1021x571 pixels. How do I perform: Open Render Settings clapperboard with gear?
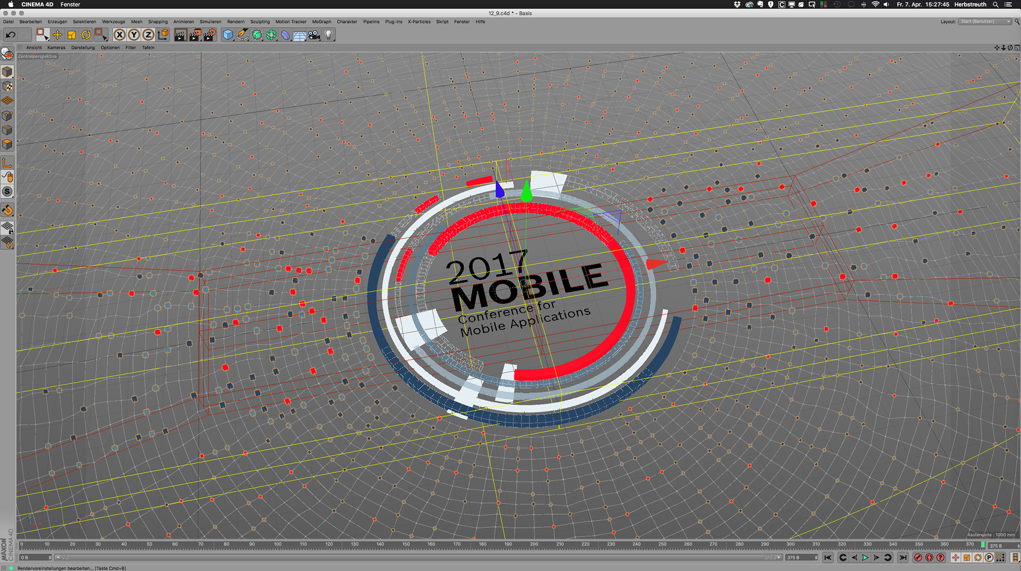point(210,35)
